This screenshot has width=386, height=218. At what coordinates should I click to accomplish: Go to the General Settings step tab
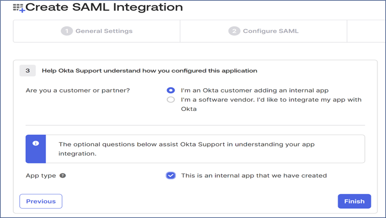tap(96, 31)
